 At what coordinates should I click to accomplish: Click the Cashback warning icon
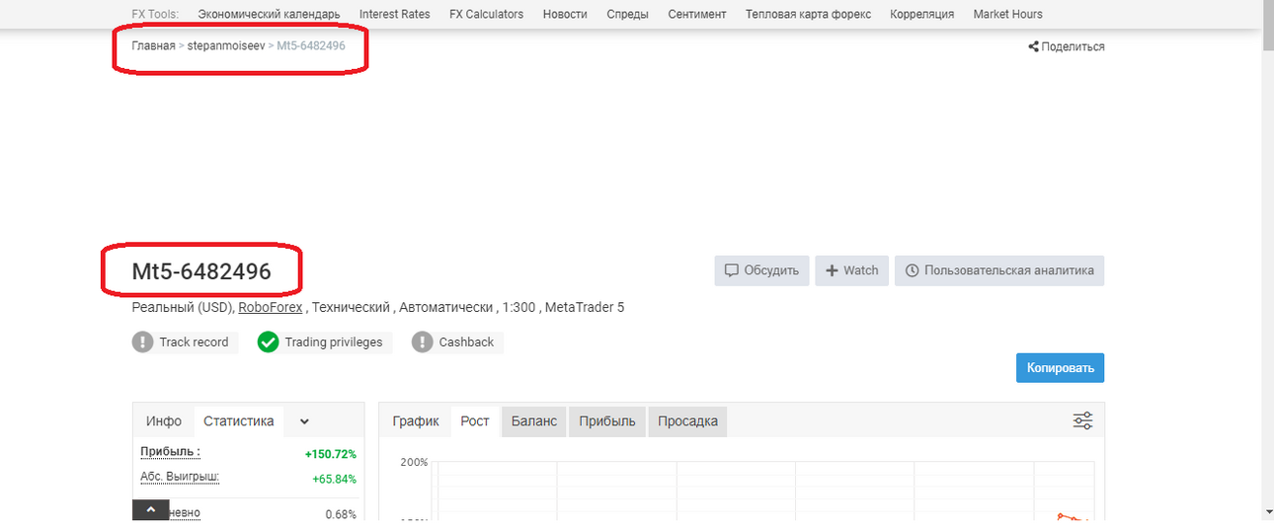(x=423, y=342)
